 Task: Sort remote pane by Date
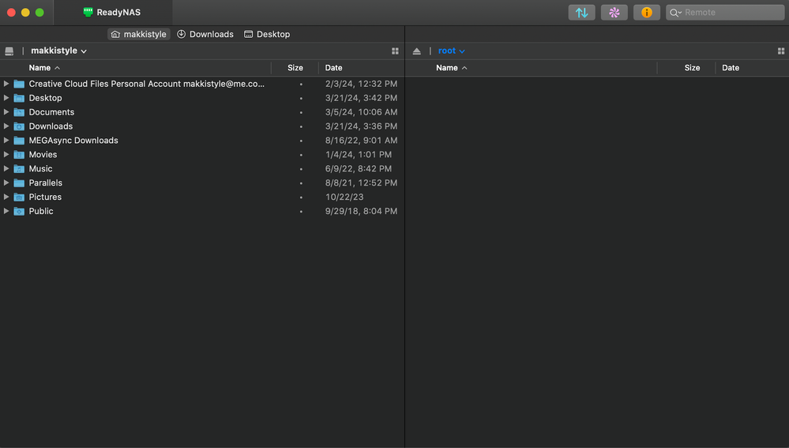tap(731, 68)
